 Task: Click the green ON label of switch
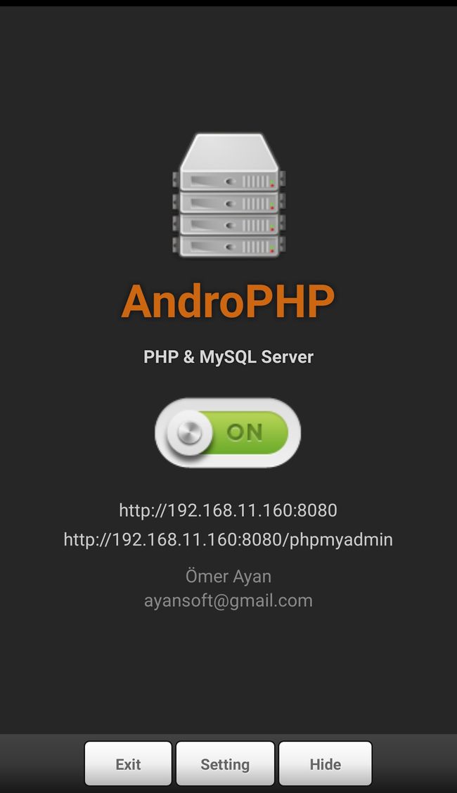click(245, 432)
